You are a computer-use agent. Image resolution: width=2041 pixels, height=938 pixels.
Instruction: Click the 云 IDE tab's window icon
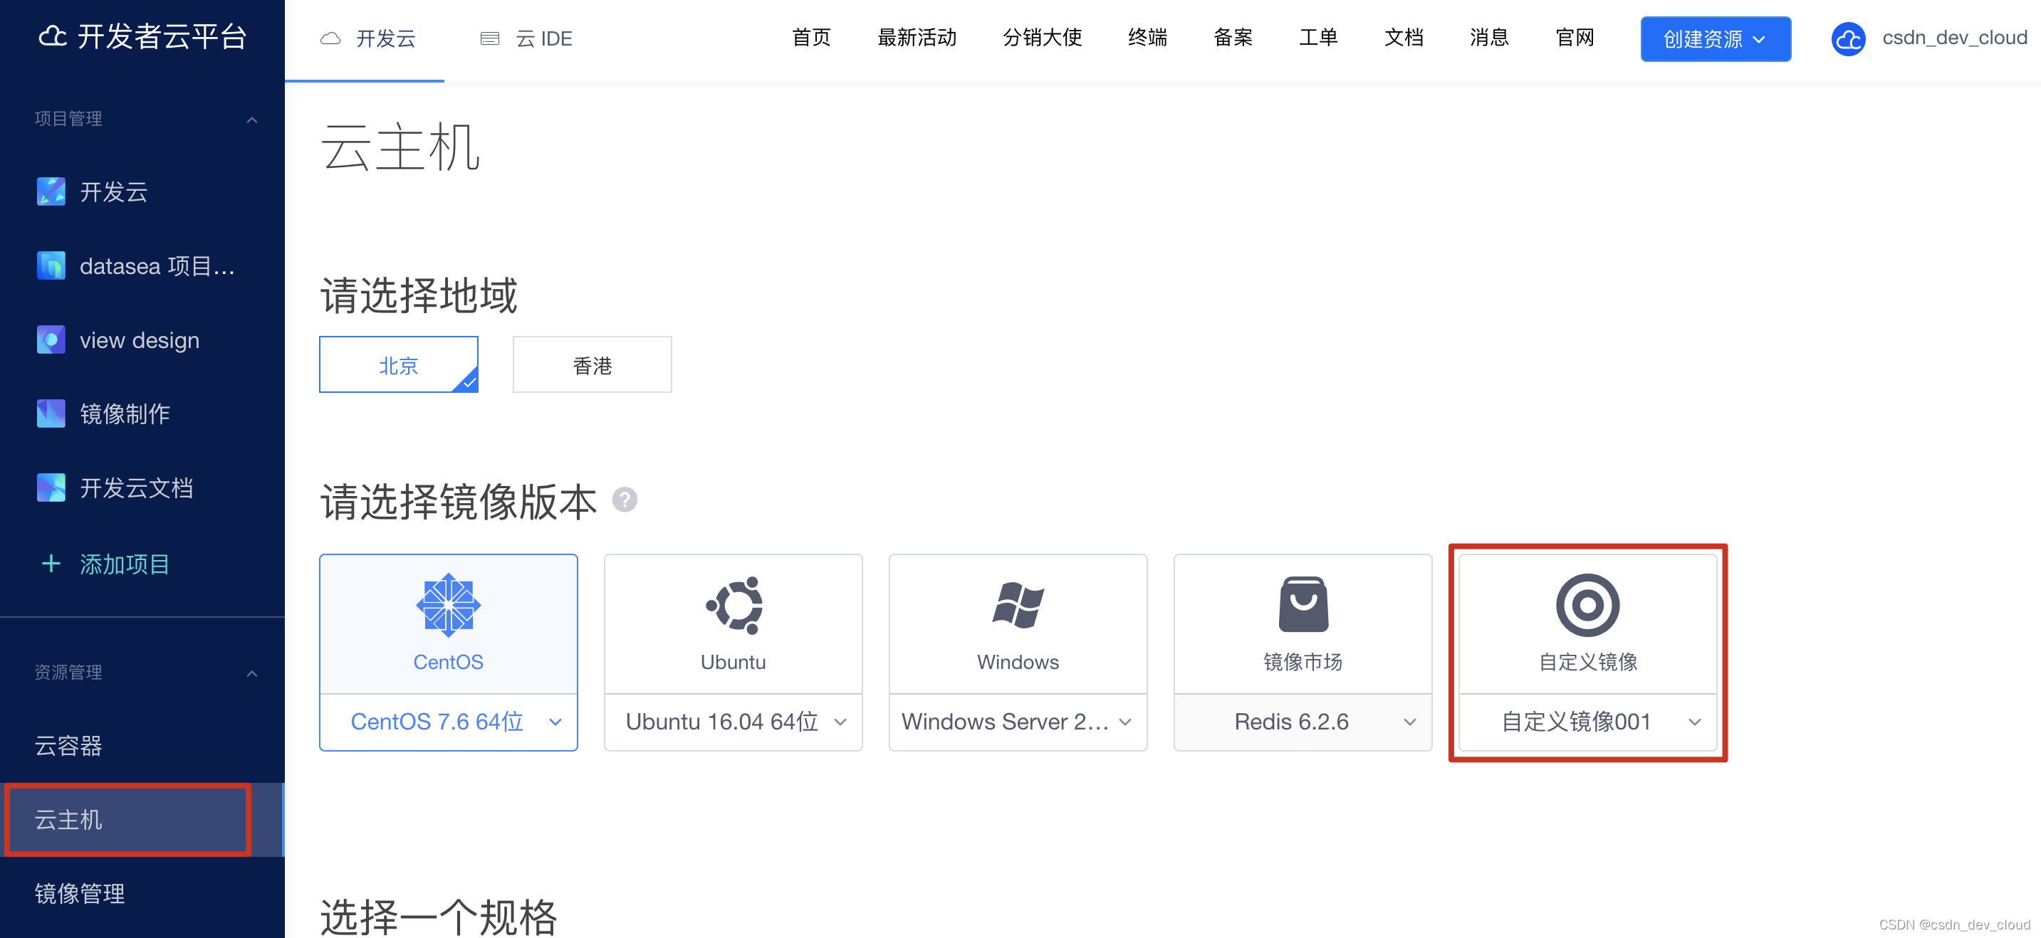click(490, 38)
